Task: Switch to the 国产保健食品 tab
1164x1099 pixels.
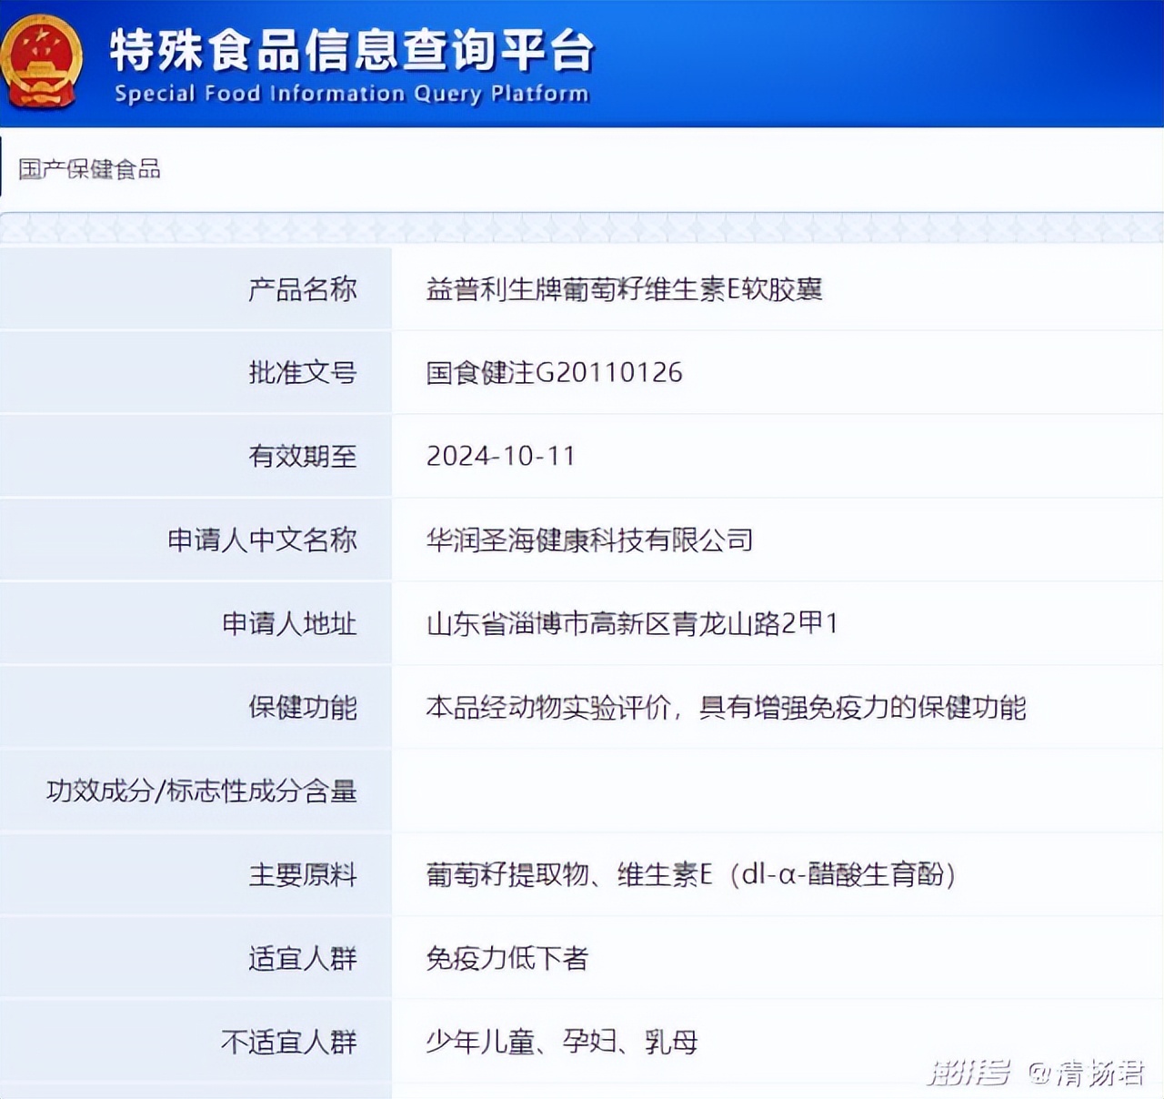Action: pyautogui.click(x=86, y=168)
